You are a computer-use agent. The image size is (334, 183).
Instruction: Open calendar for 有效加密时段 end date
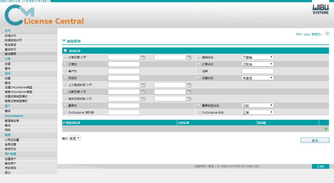coord(189,99)
